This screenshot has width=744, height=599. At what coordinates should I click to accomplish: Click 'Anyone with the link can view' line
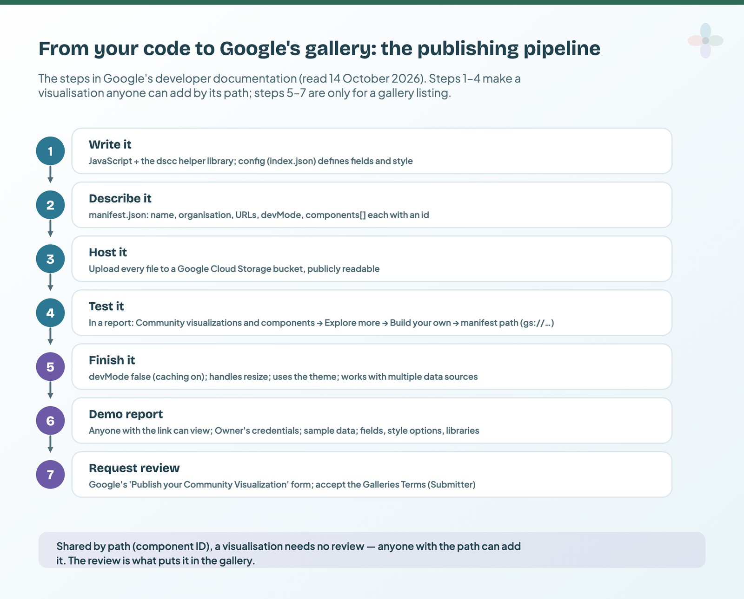[x=284, y=430]
